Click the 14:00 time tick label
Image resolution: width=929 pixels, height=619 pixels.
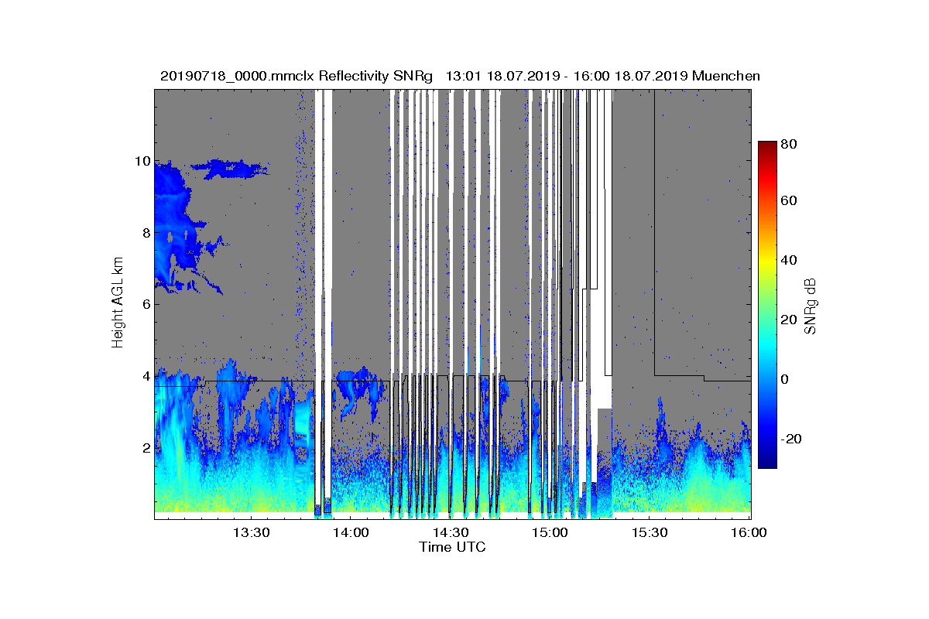(351, 532)
